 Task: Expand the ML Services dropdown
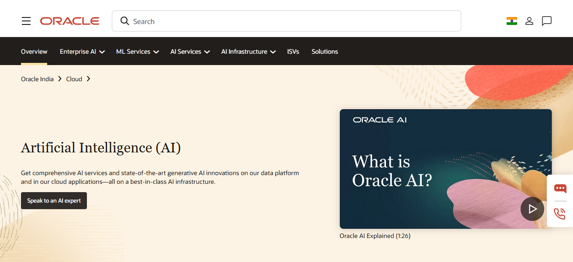[137, 52]
